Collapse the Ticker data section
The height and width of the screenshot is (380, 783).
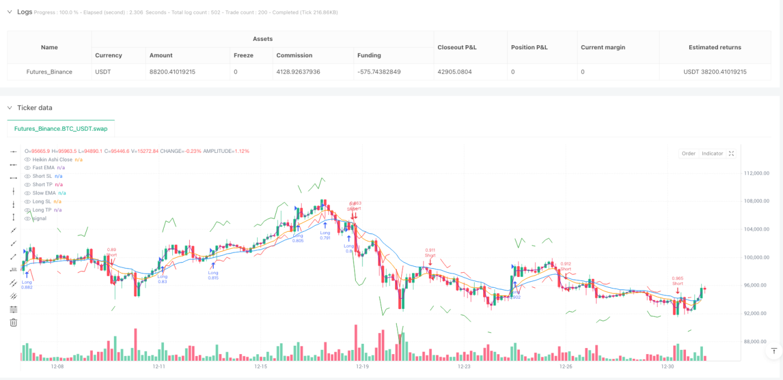pos(9,108)
